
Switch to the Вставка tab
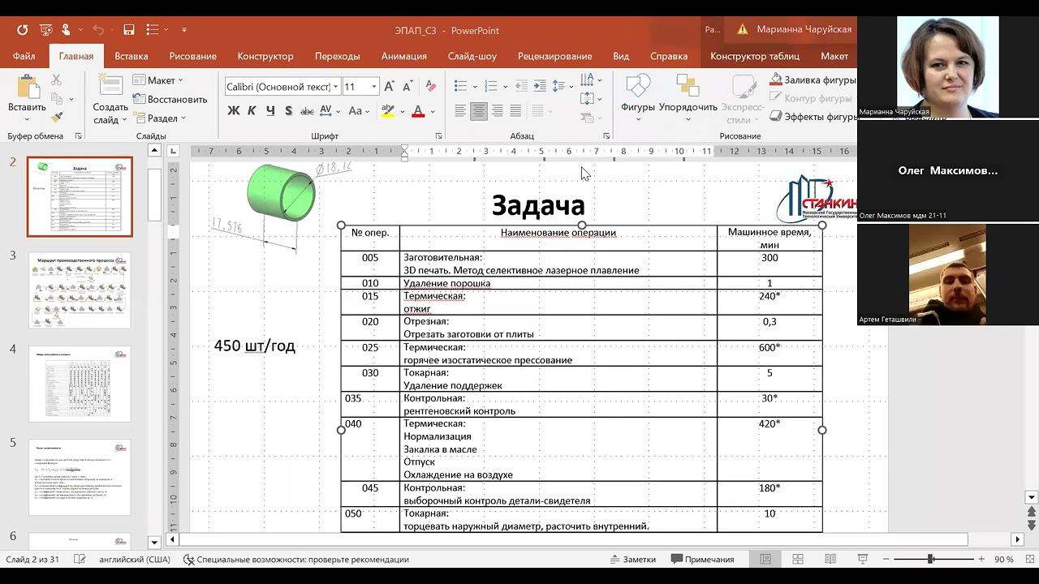131,56
